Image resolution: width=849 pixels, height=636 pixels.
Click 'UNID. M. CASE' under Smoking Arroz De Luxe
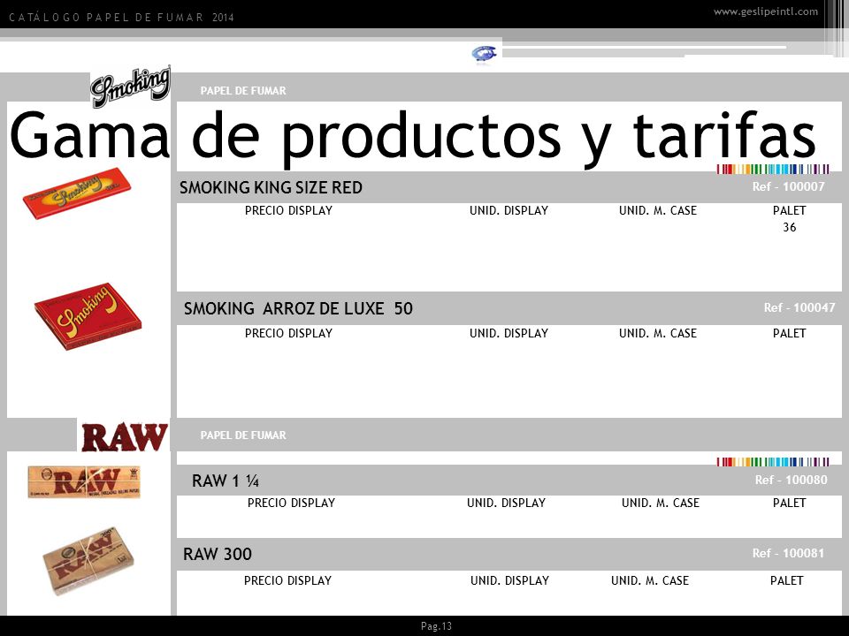[x=658, y=334]
